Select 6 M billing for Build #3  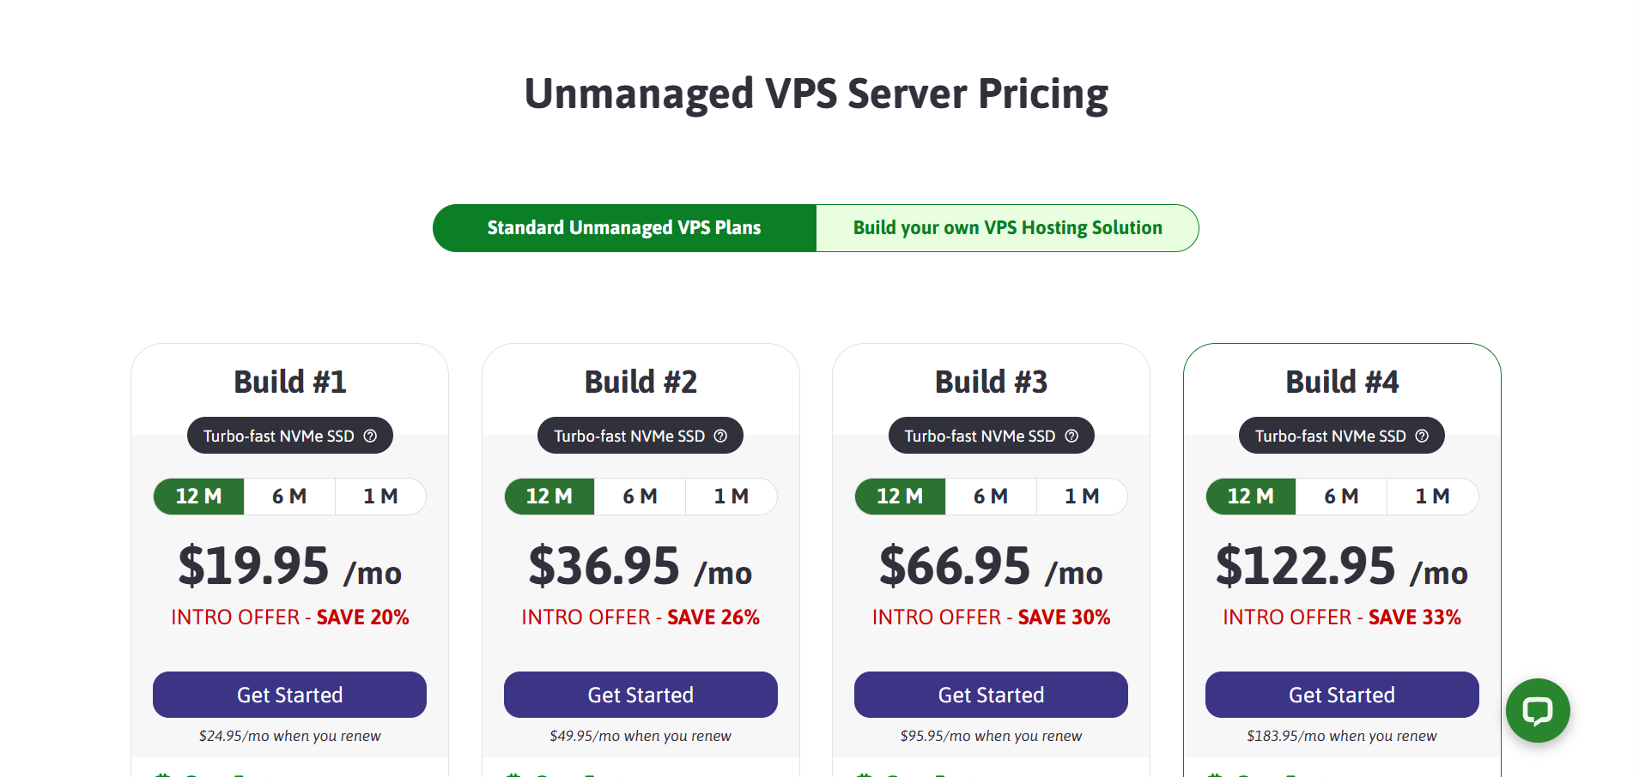tap(991, 497)
